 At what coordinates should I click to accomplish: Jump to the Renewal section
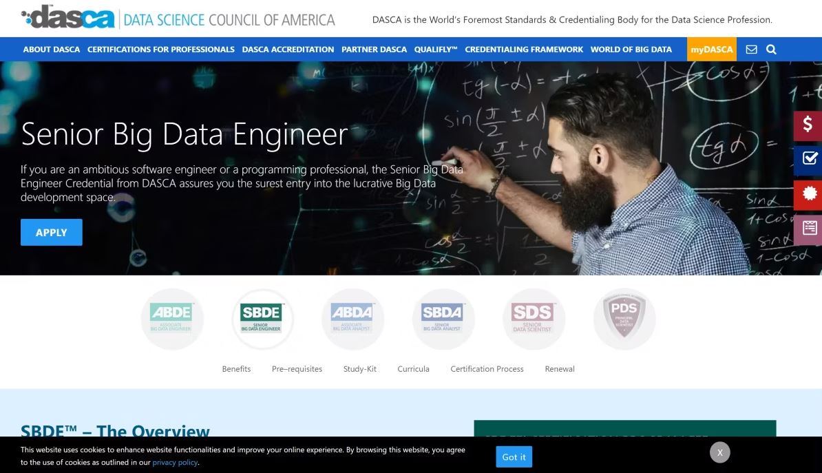tap(559, 369)
